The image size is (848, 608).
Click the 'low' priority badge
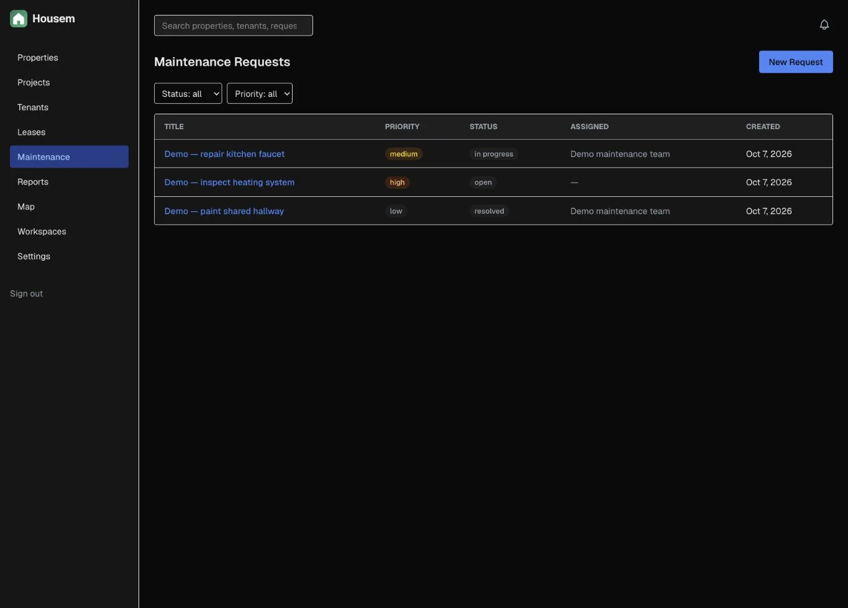396,211
